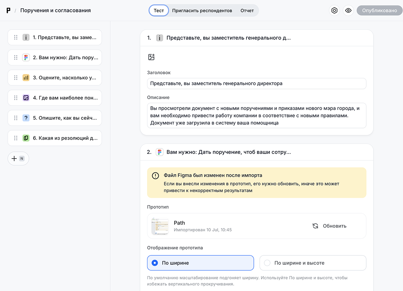Click the "Обновить" prototype button
Image resolution: width=403 pixels, height=291 pixels.
[329, 226]
